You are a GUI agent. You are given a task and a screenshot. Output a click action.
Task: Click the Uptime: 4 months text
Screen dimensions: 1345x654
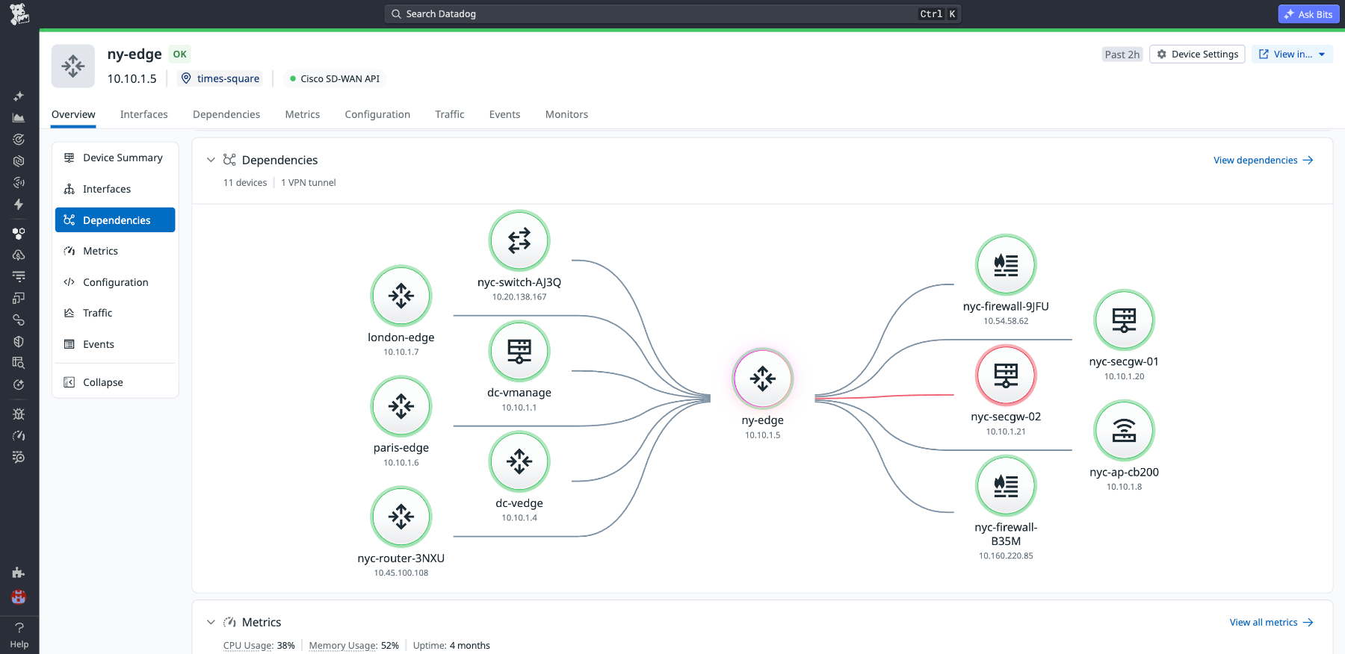[451, 645]
